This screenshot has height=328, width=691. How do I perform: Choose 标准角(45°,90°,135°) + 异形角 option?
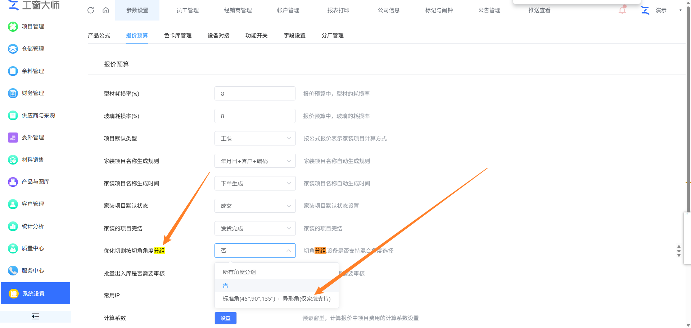[x=276, y=298]
